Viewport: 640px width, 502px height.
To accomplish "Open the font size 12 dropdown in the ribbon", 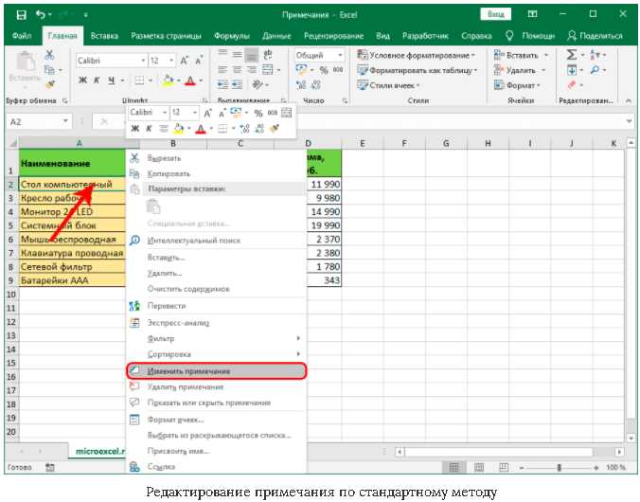I will (171, 61).
